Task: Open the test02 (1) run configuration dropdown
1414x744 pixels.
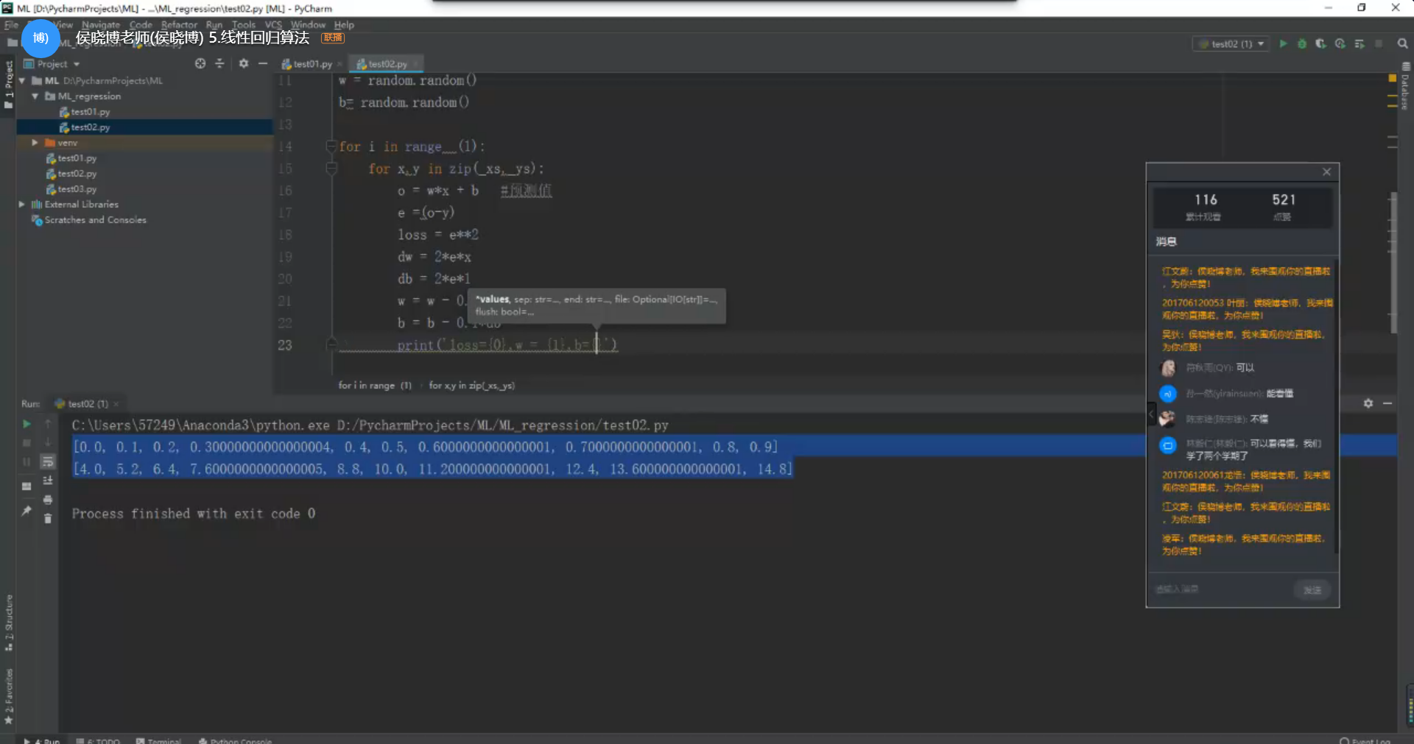Action: click(1231, 44)
